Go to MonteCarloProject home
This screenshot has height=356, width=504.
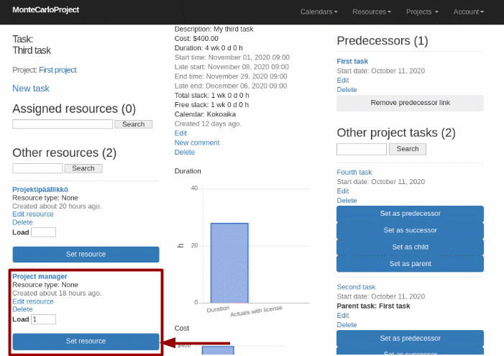45,9
